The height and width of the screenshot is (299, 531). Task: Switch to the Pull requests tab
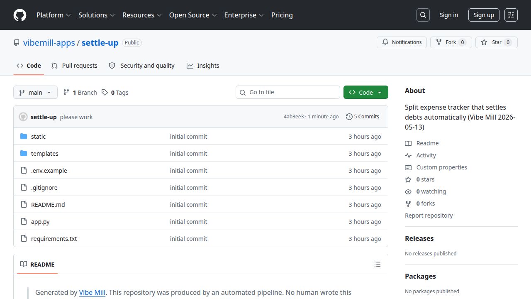click(74, 66)
